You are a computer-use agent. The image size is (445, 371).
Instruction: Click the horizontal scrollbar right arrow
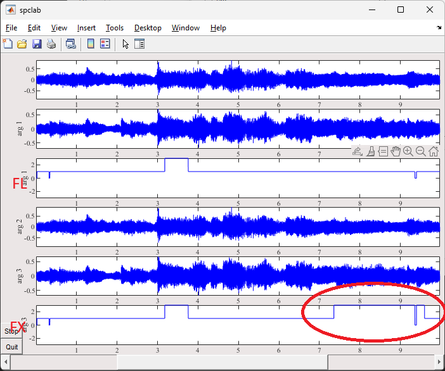439,362
